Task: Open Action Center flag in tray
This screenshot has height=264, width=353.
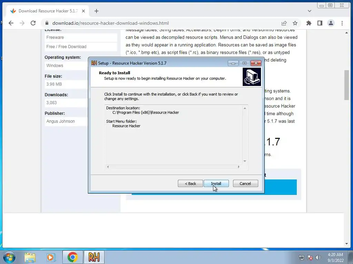Action: point(310,257)
